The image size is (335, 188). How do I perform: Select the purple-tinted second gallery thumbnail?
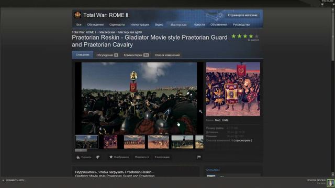click(x=110, y=142)
